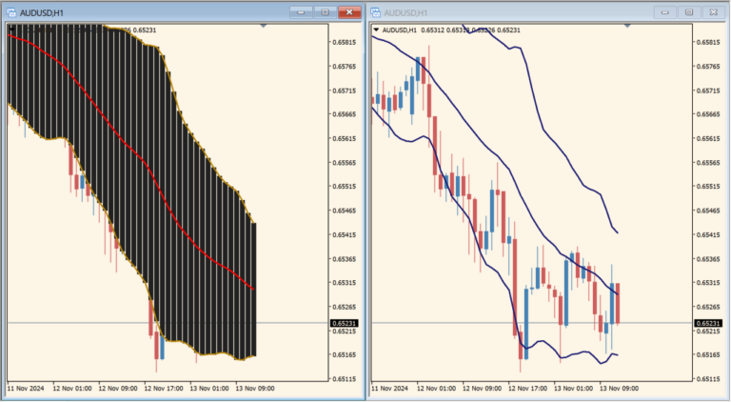Click the 12 Nov 17:00 label on left time axis
The width and height of the screenshot is (731, 402).
163,389
